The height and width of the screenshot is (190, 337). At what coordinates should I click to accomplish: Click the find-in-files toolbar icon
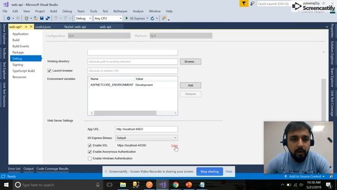coord(164,18)
